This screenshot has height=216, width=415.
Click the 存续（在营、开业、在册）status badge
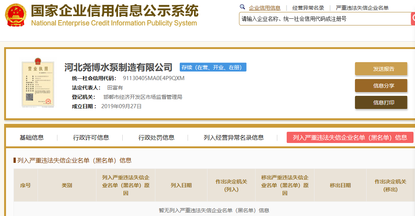point(213,67)
